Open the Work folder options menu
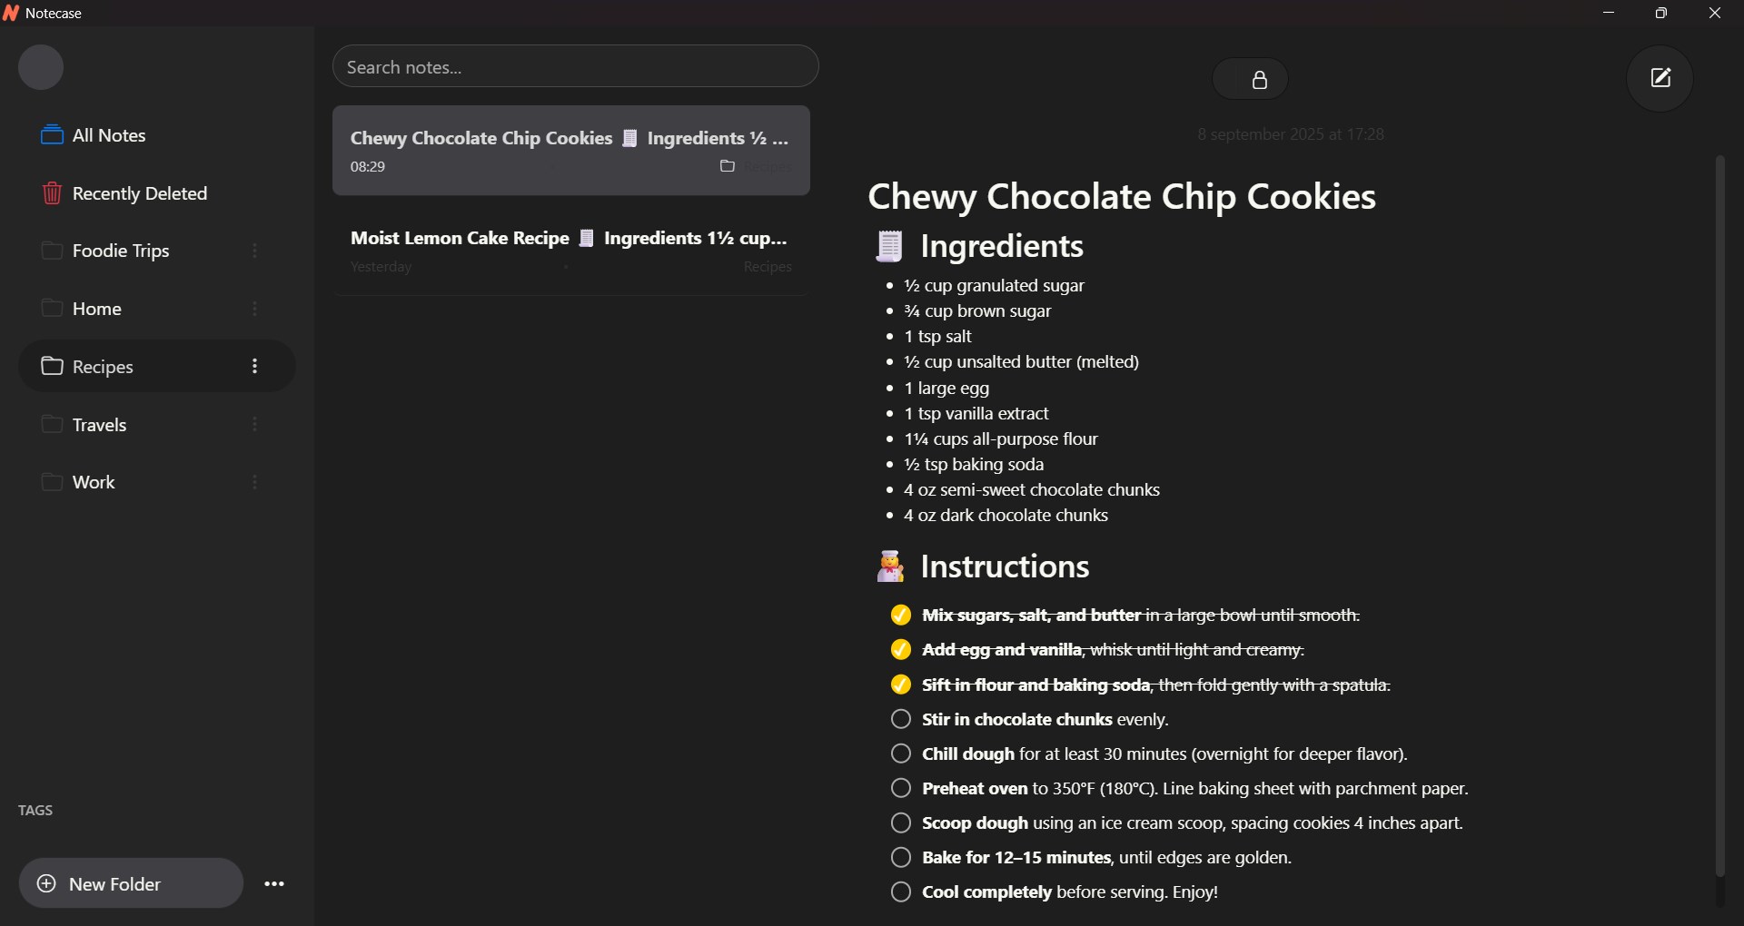 point(255,482)
